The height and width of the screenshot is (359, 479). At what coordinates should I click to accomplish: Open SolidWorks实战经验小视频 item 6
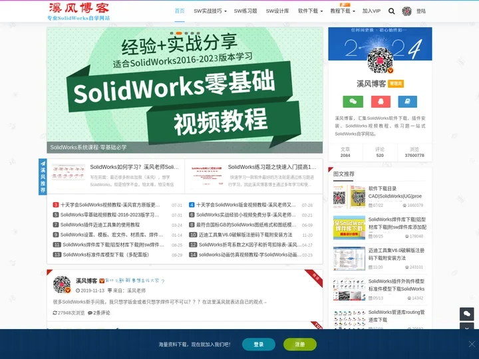[246, 215]
